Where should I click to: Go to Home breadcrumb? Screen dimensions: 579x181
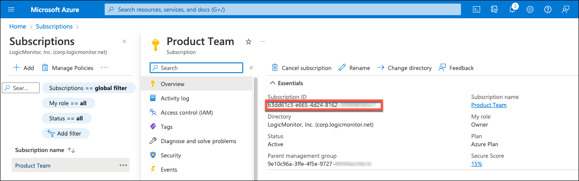(x=18, y=26)
